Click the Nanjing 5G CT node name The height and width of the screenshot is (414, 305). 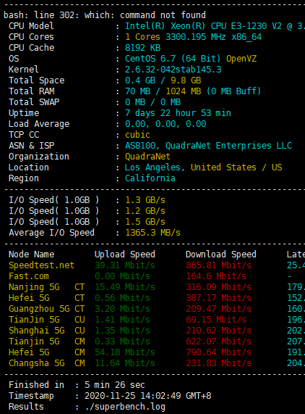click(46, 286)
